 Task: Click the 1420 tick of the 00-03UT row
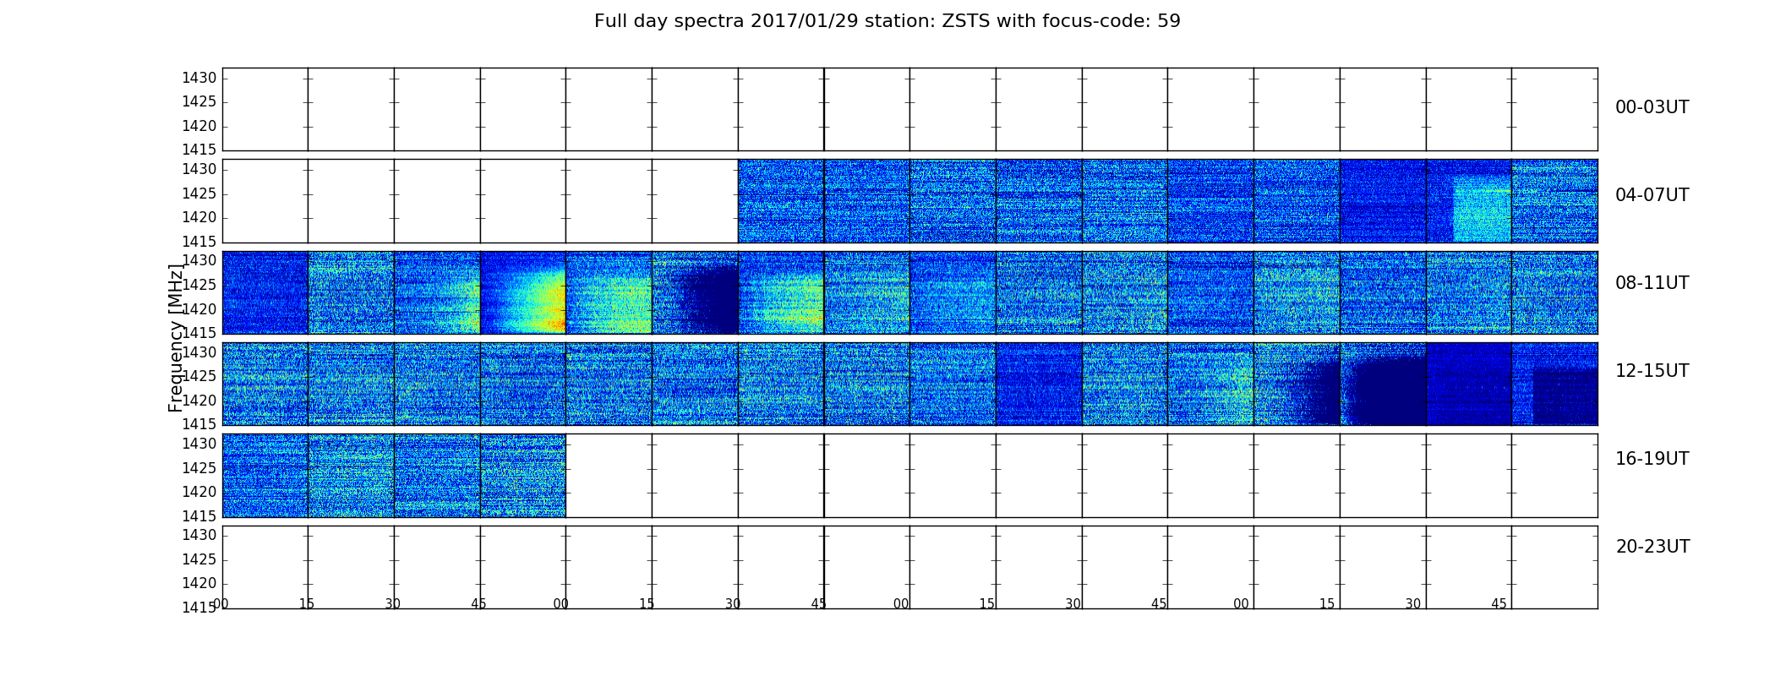coord(199,127)
